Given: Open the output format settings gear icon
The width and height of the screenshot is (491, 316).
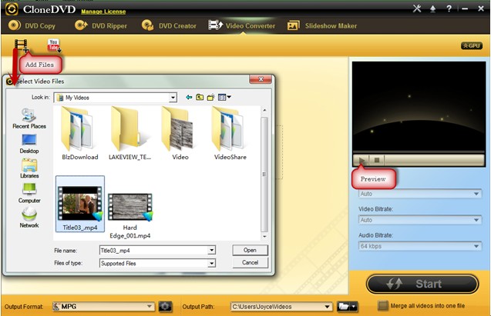Looking at the screenshot, I should (165, 307).
